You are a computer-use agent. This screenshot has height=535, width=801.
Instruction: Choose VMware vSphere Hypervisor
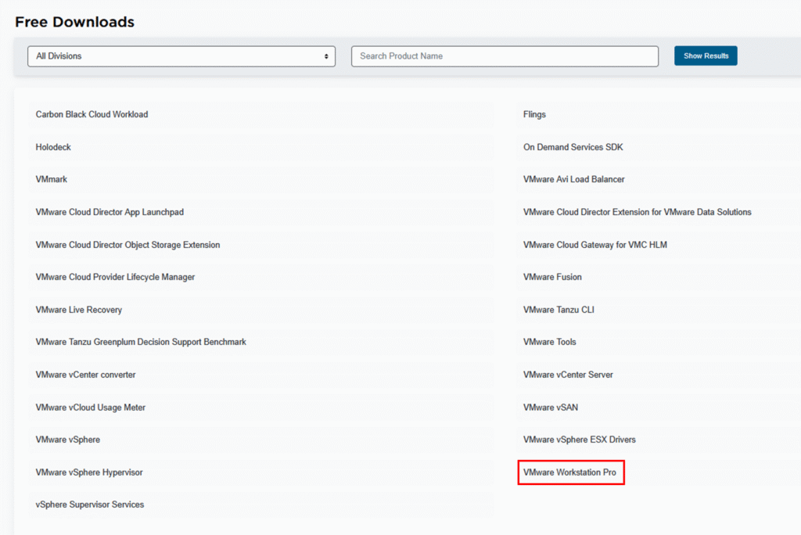pos(89,472)
